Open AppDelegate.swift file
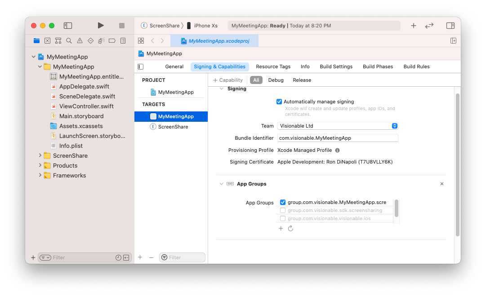 pos(84,86)
